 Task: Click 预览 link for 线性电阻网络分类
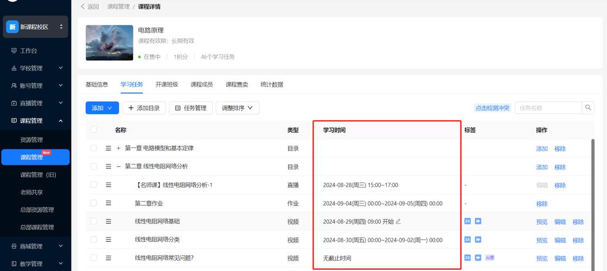pyautogui.click(x=541, y=240)
